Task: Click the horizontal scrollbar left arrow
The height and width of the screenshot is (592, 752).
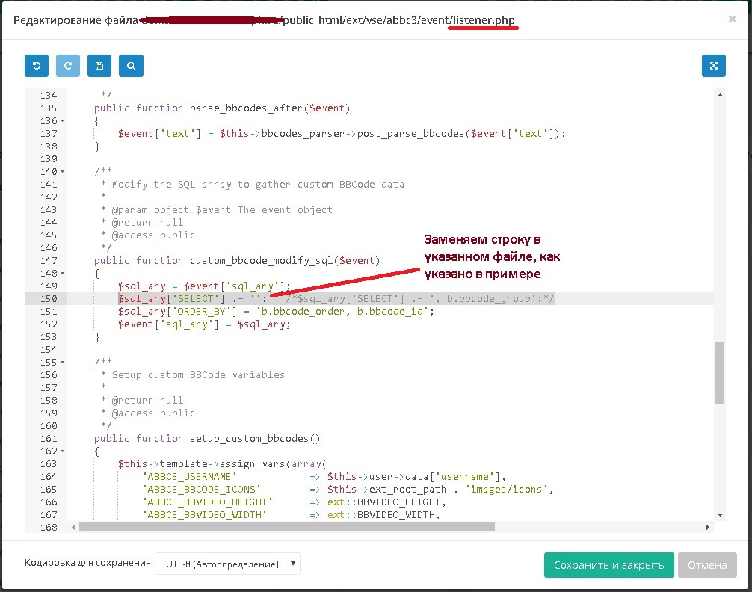Action: click(x=73, y=527)
